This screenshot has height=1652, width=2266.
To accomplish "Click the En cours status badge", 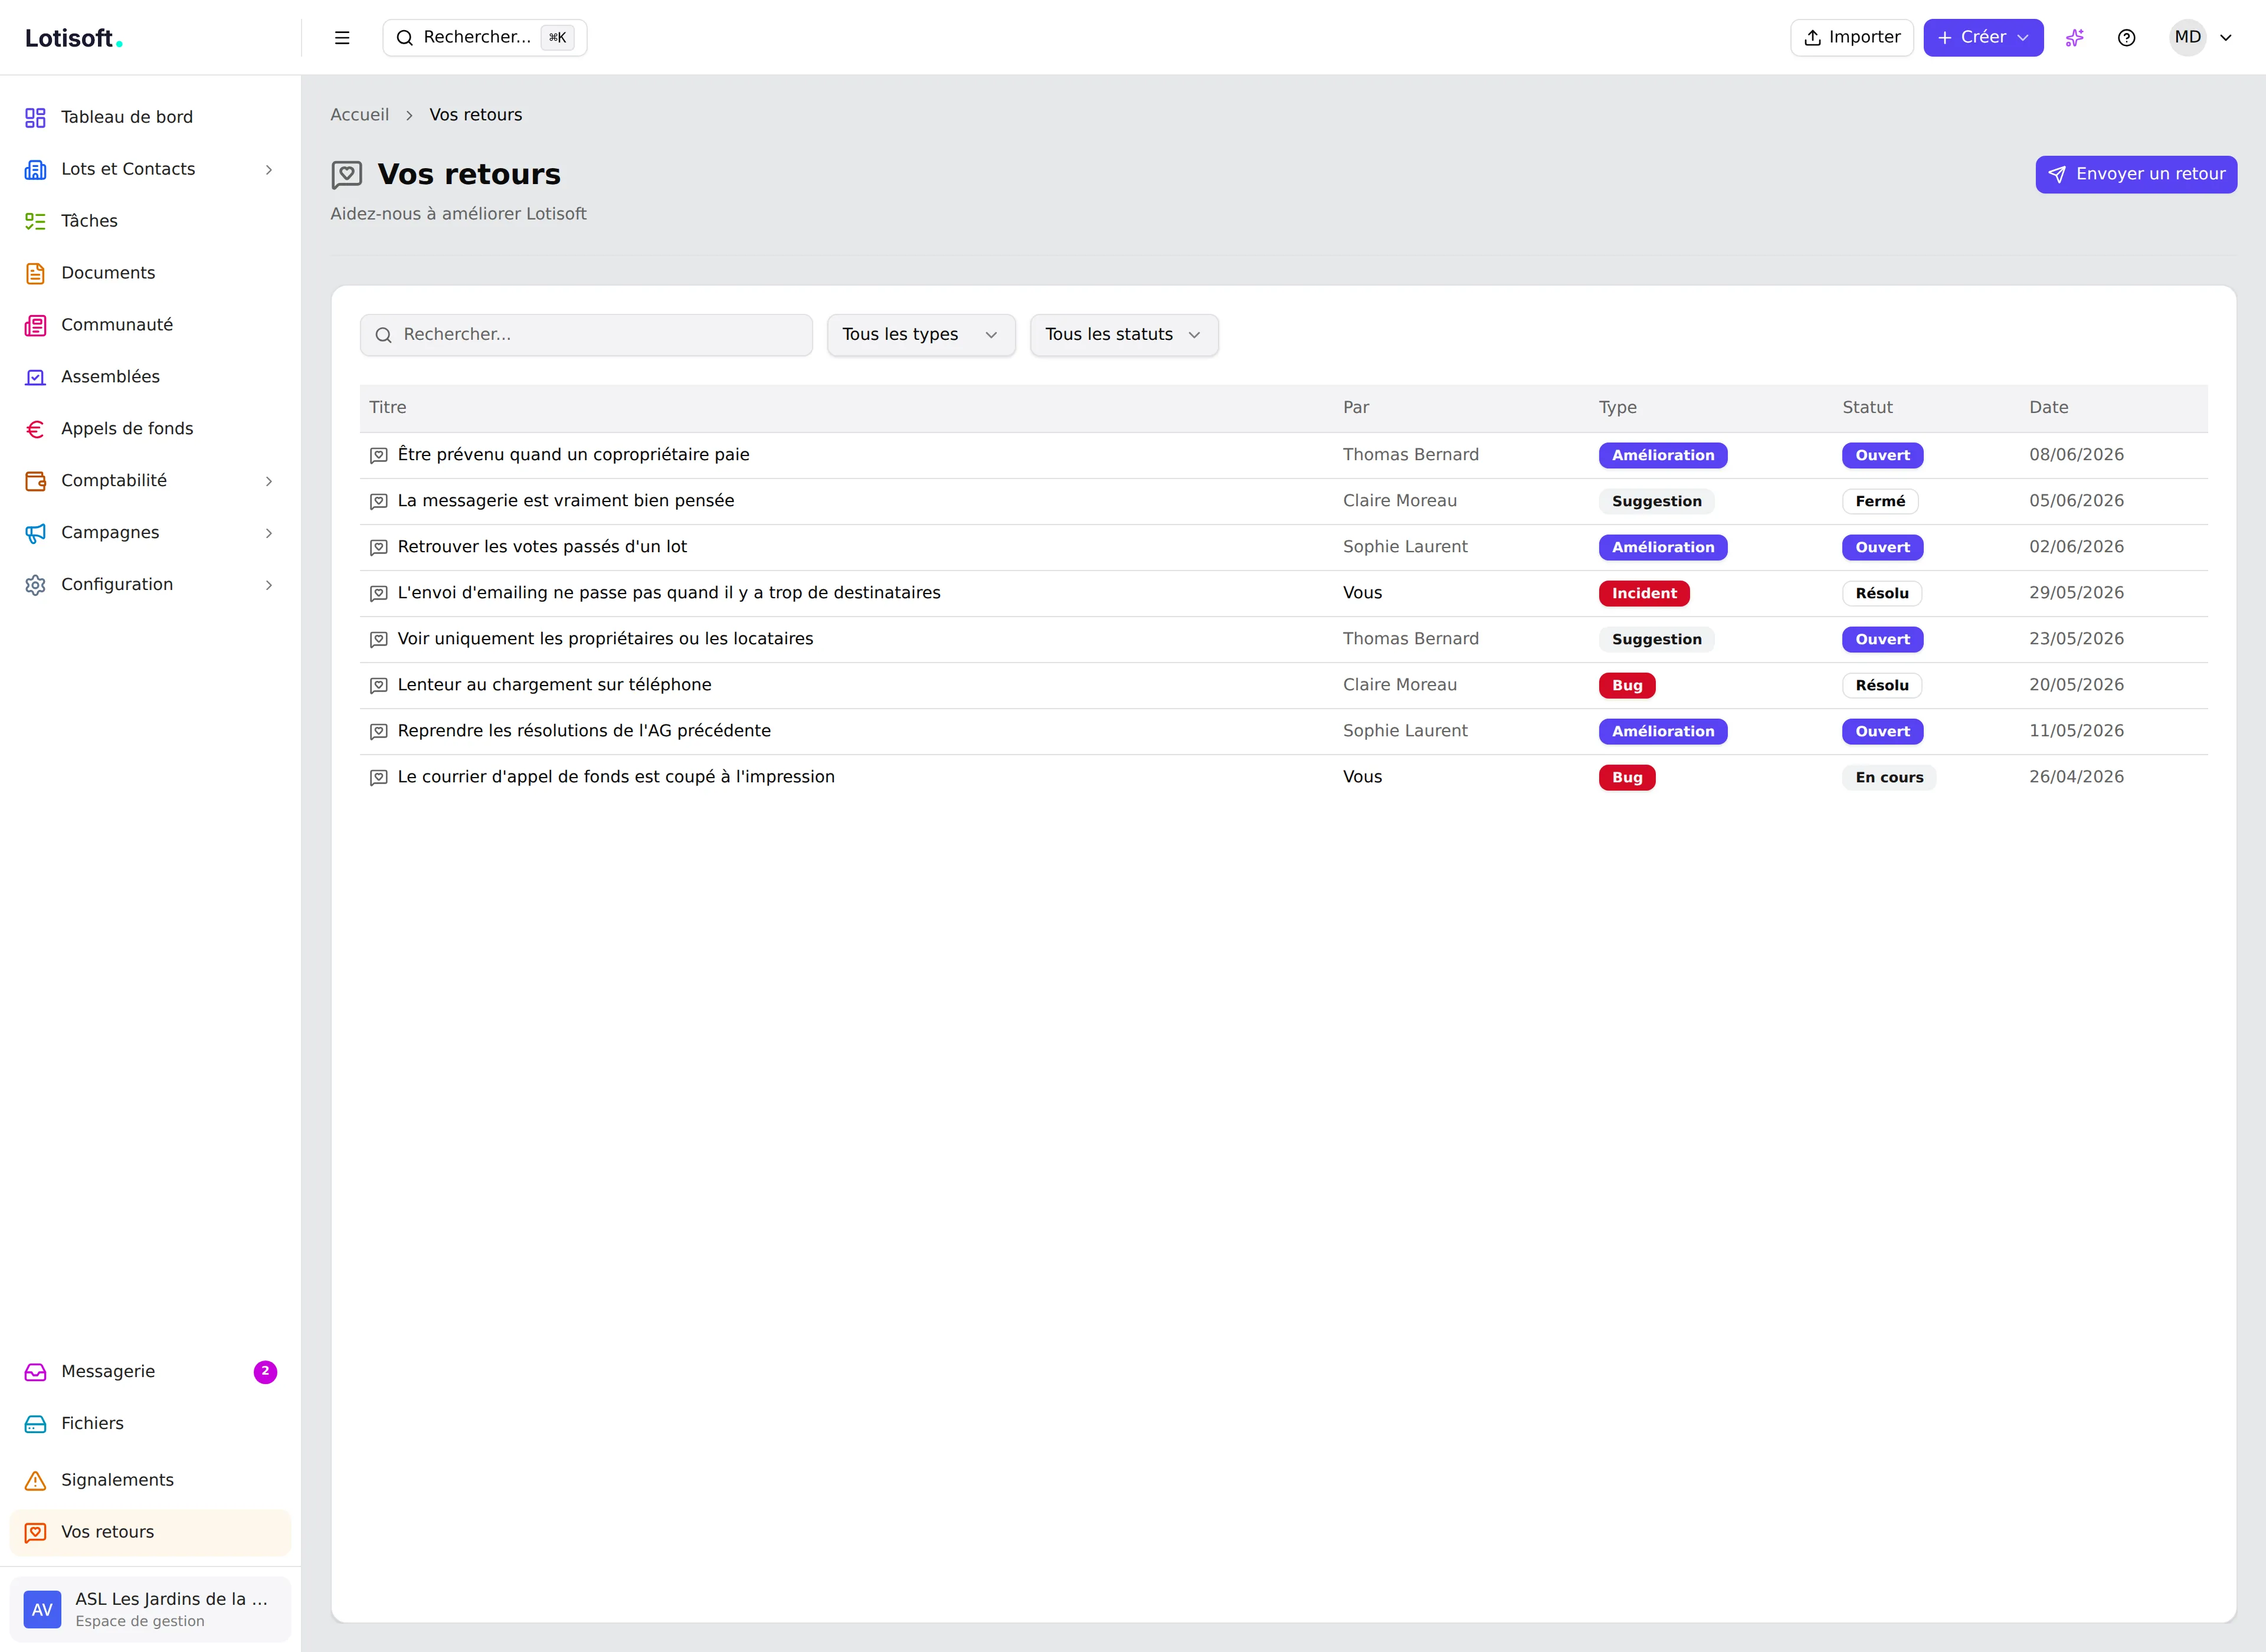I will (1889, 778).
